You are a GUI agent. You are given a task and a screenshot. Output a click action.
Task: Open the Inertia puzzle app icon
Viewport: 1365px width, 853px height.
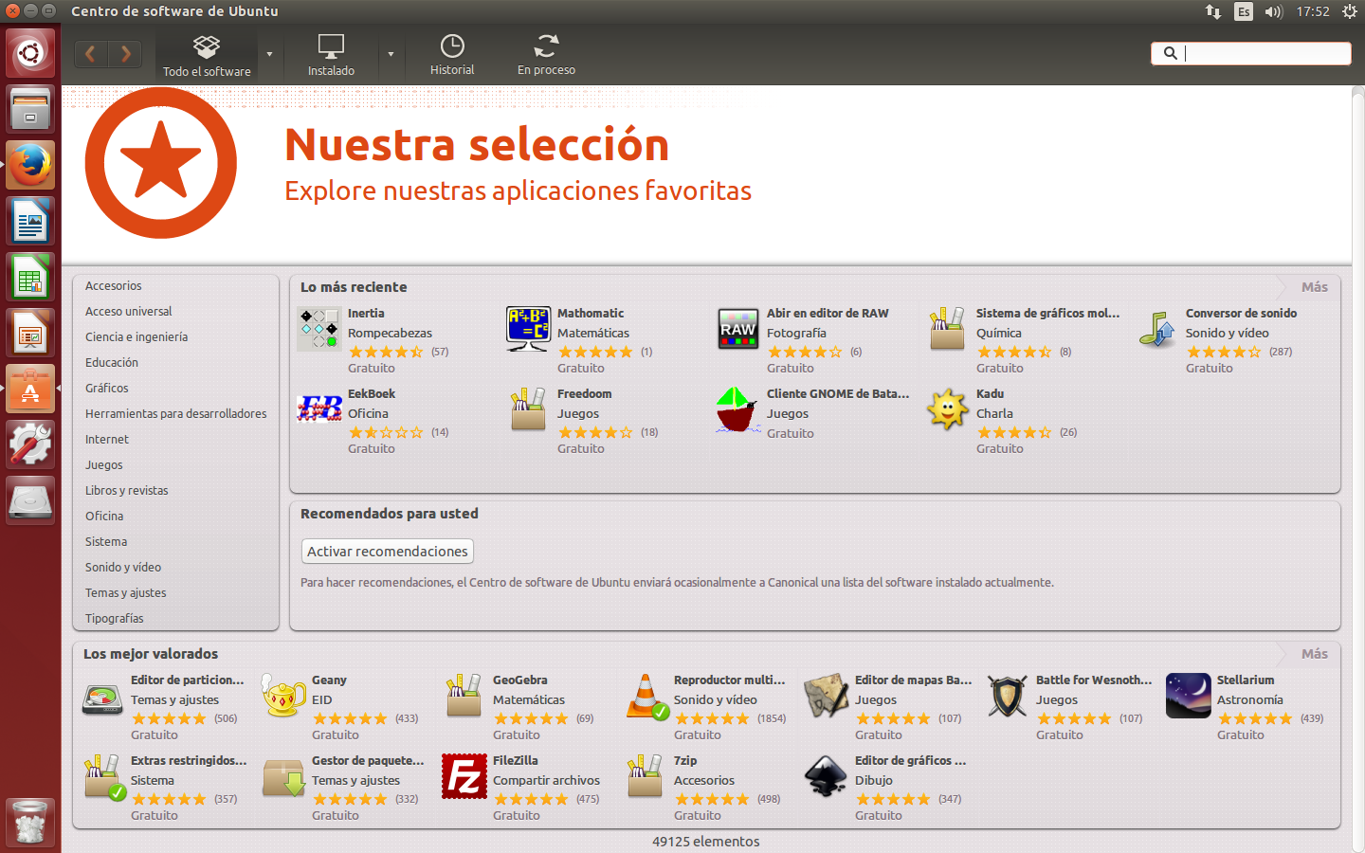pyautogui.click(x=319, y=329)
